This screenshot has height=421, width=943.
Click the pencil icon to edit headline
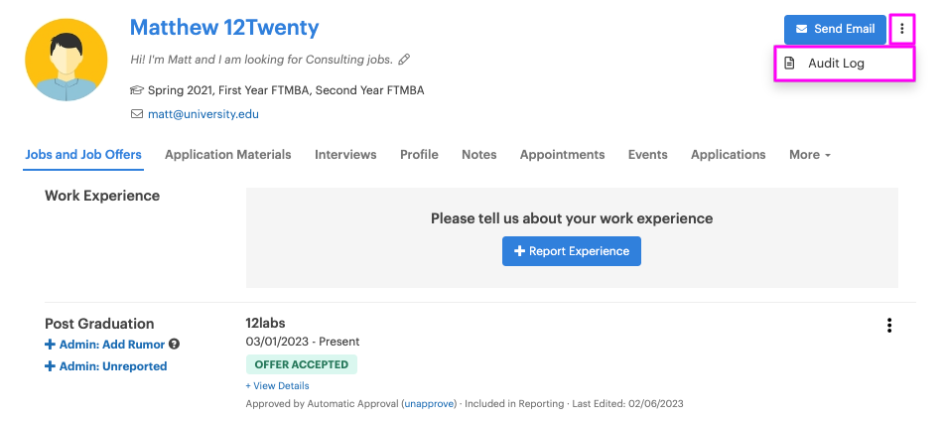[x=405, y=60]
